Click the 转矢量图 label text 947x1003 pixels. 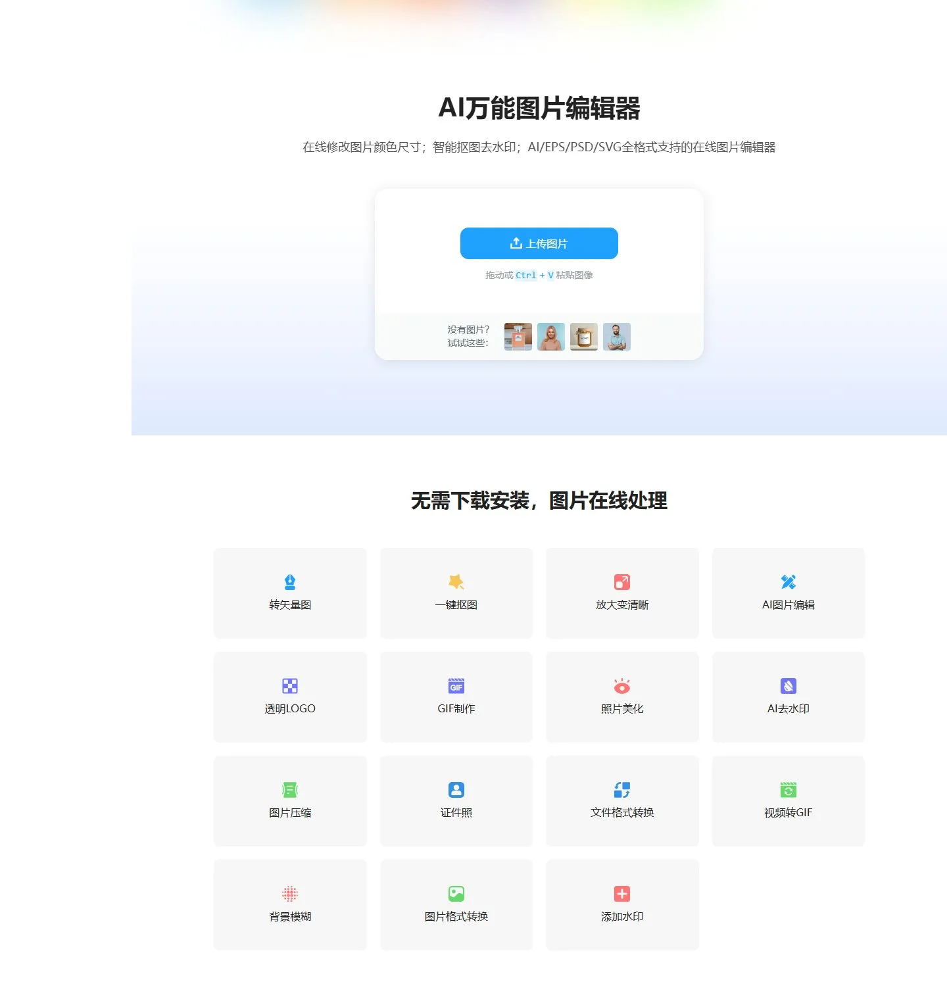(290, 605)
